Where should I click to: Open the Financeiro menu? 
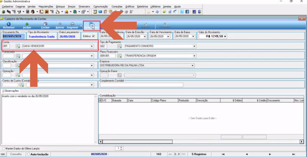pos(84,6)
